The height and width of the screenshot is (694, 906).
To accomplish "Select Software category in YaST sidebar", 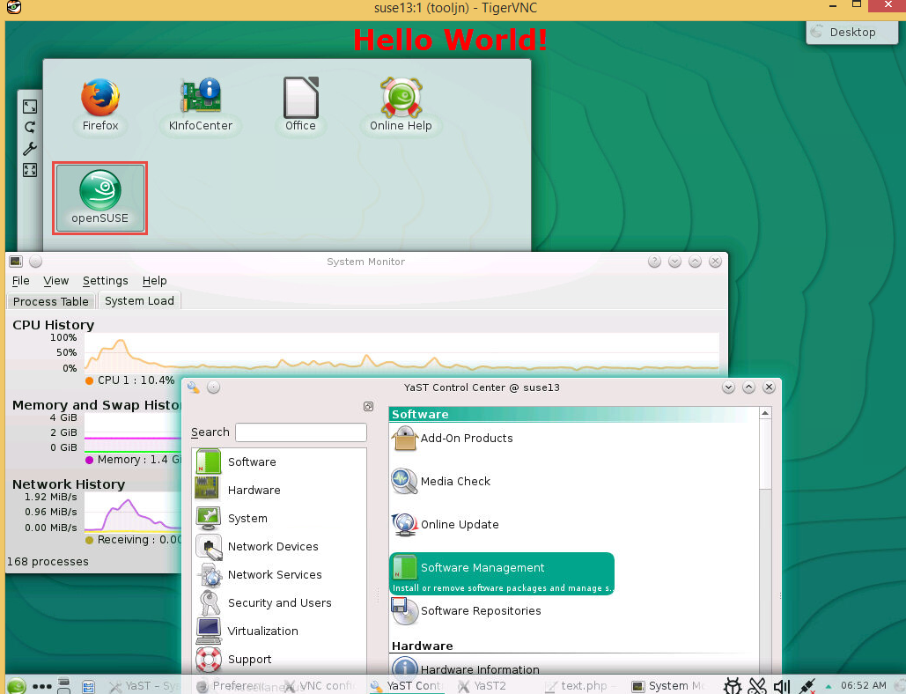I will 280,461.
